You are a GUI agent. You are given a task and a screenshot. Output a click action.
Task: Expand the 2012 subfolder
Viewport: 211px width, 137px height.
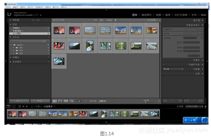click(x=14, y=50)
